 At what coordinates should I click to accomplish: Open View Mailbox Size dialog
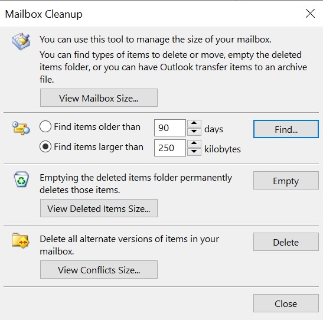click(99, 98)
